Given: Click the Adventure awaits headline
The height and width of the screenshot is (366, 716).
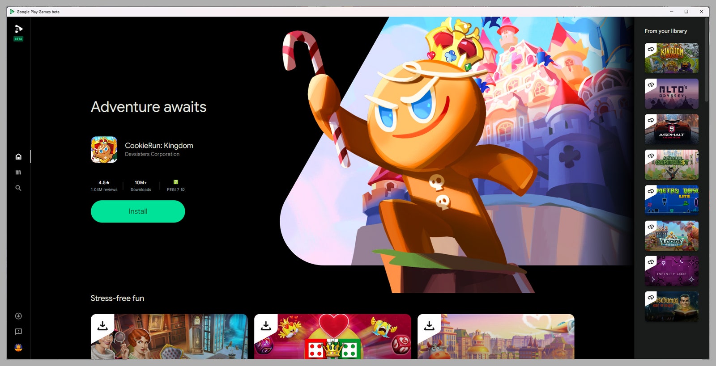Looking at the screenshot, I should (149, 107).
